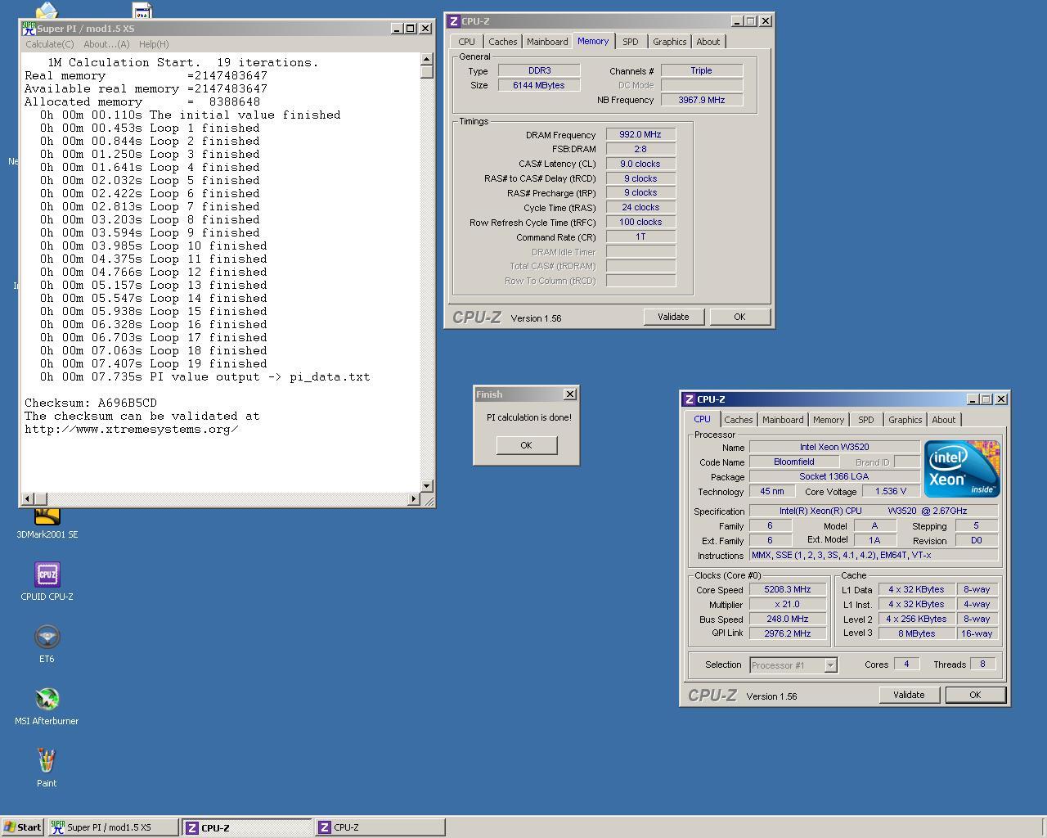Screen dimensions: 1047x838
Task: Switch to Super PI taskbar entry
Action: click(x=113, y=827)
